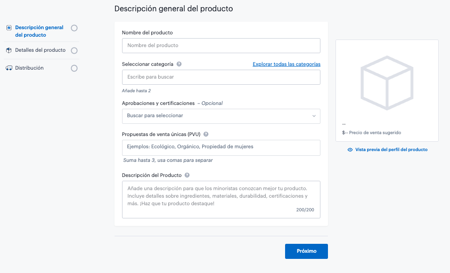Go to Detalles del producto step
The image size is (450, 273).
[40, 50]
